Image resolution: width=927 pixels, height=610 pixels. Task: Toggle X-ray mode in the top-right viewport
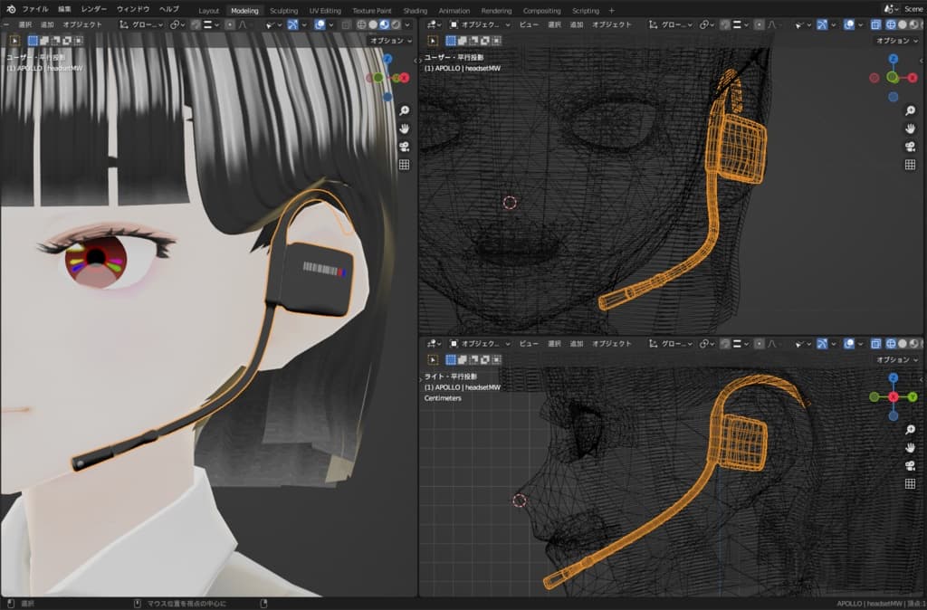click(x=875, y=24)
